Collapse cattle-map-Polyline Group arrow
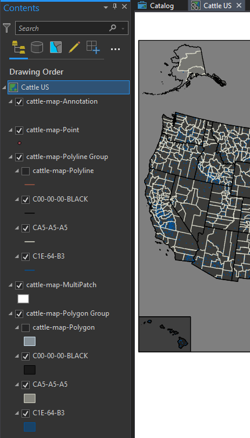This screenshot has width=250, height=438. pyautogui.click(x=10, y=157)
